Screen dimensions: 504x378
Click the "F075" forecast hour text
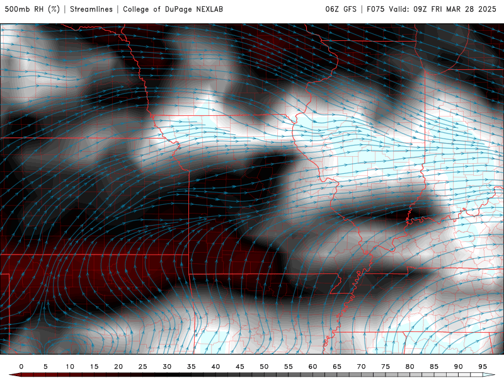click(375, 9)
